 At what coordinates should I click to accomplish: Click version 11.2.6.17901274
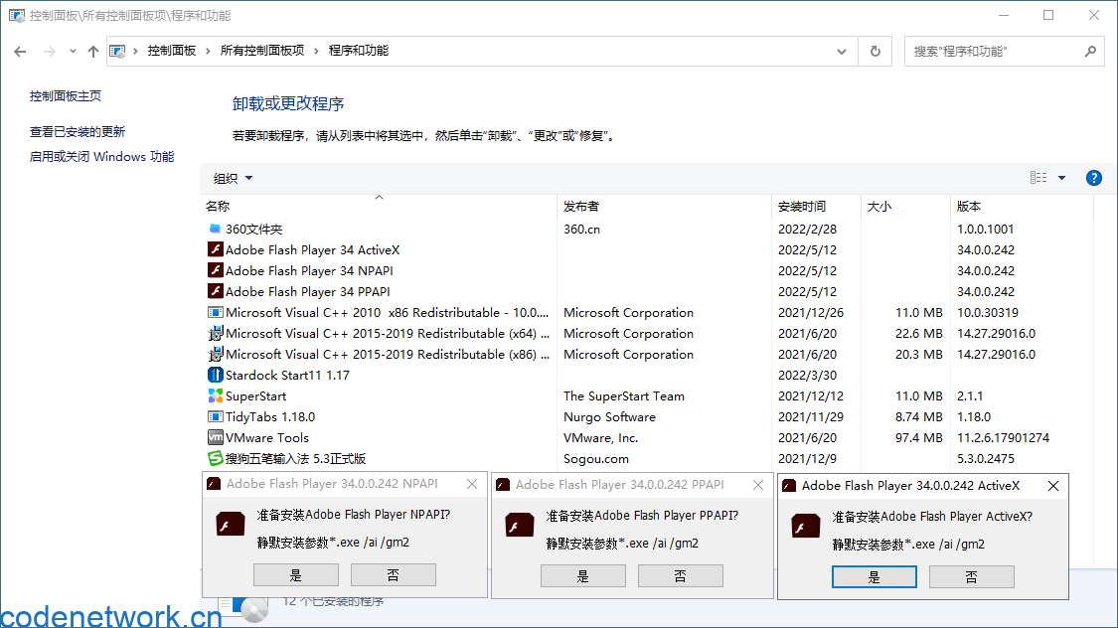(1003, 437)
